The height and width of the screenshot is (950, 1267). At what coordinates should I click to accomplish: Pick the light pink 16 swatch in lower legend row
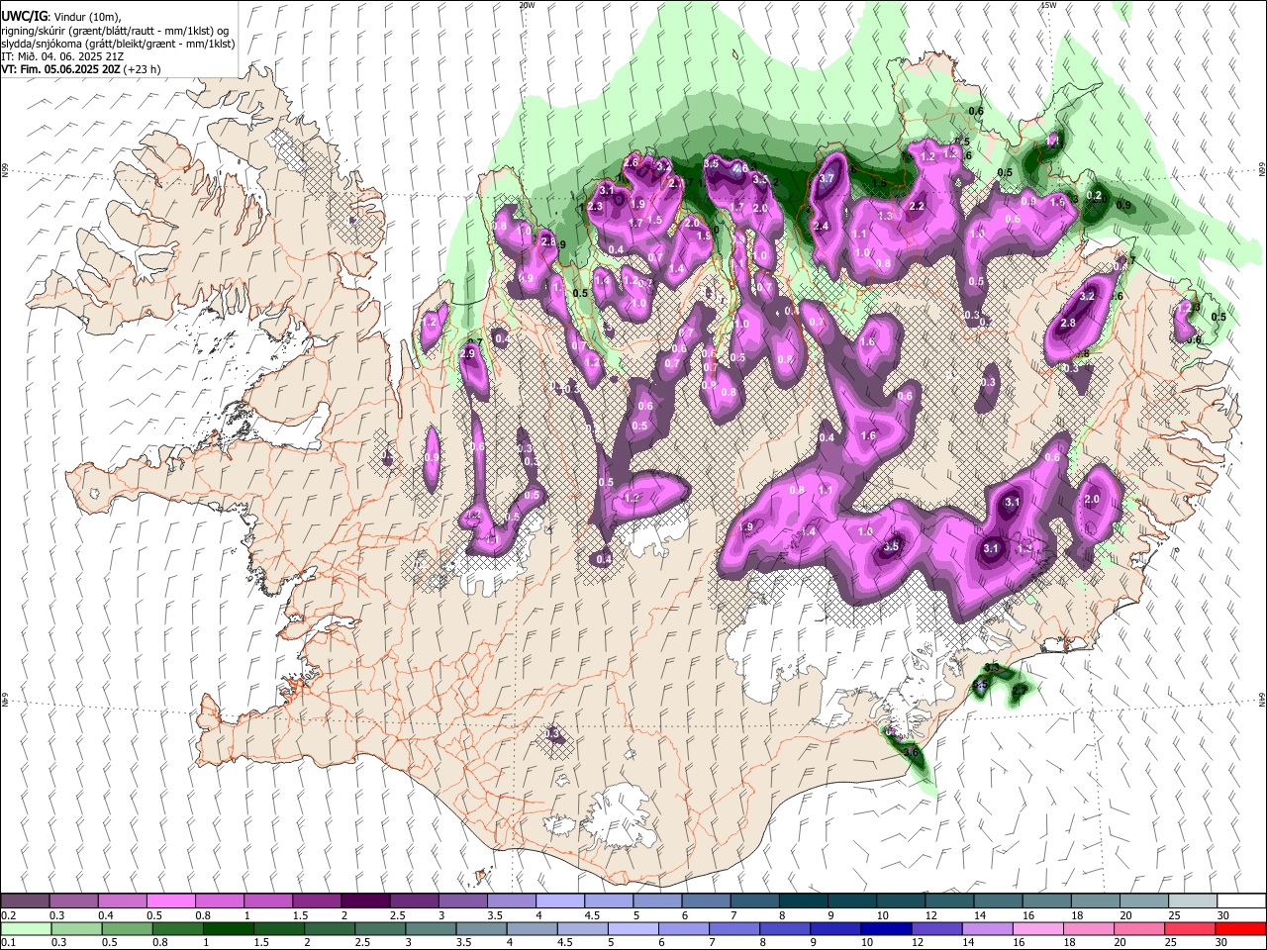pyautogui.click(x=1037, y=929)
